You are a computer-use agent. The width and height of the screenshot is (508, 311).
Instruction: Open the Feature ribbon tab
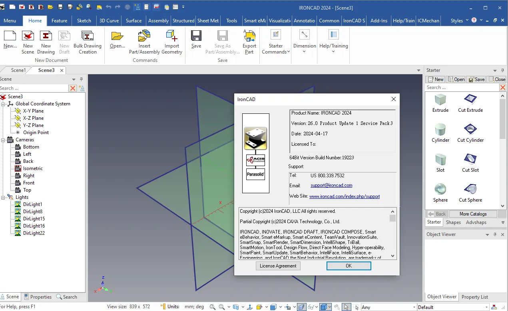pyautogui.click(x=59, y=20)
